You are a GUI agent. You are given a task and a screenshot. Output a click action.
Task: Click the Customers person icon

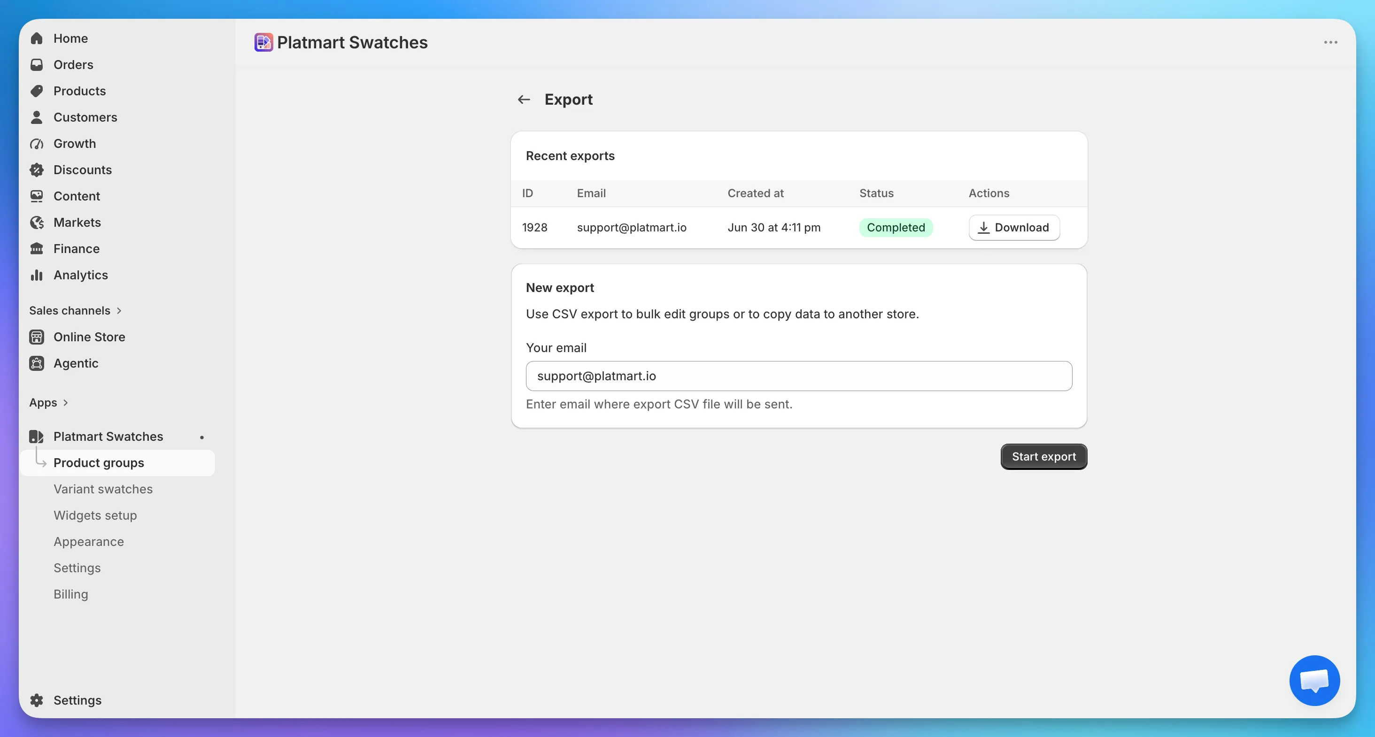36,117
